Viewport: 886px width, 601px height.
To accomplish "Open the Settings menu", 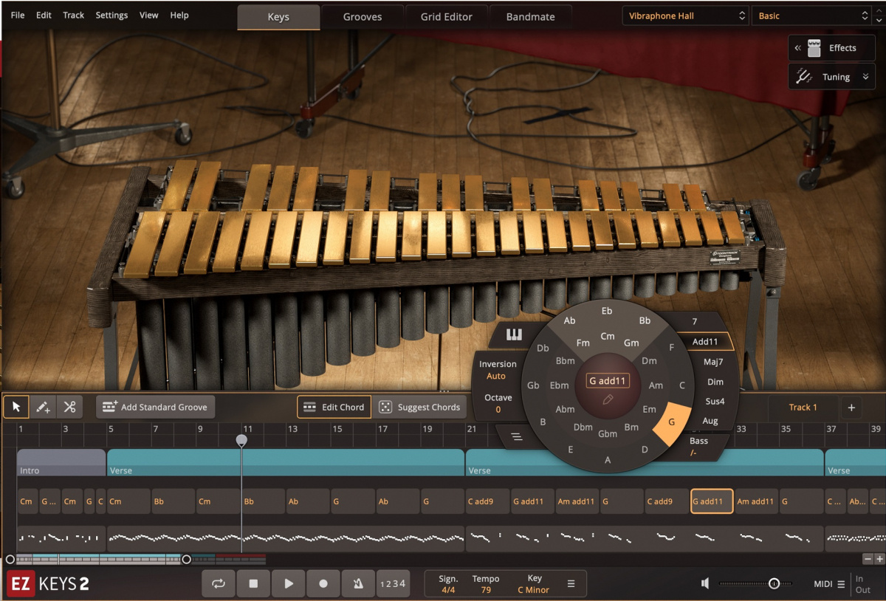I will pyautogui.click(x=111, y=15).
